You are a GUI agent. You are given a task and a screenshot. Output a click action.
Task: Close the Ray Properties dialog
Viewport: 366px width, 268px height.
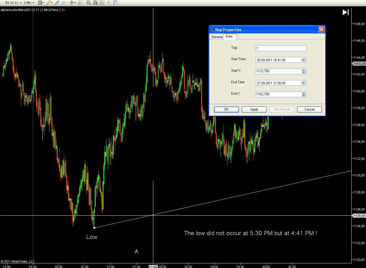pyautogui.click(x=322, y=29)
